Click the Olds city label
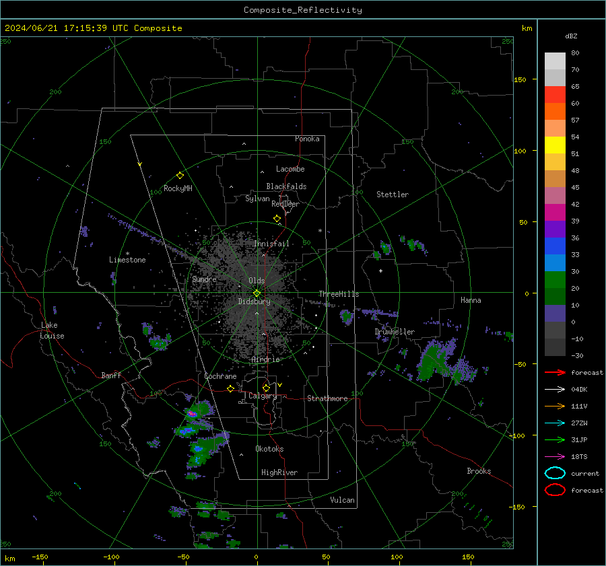606x566 pixels. [x=257, y=281]
